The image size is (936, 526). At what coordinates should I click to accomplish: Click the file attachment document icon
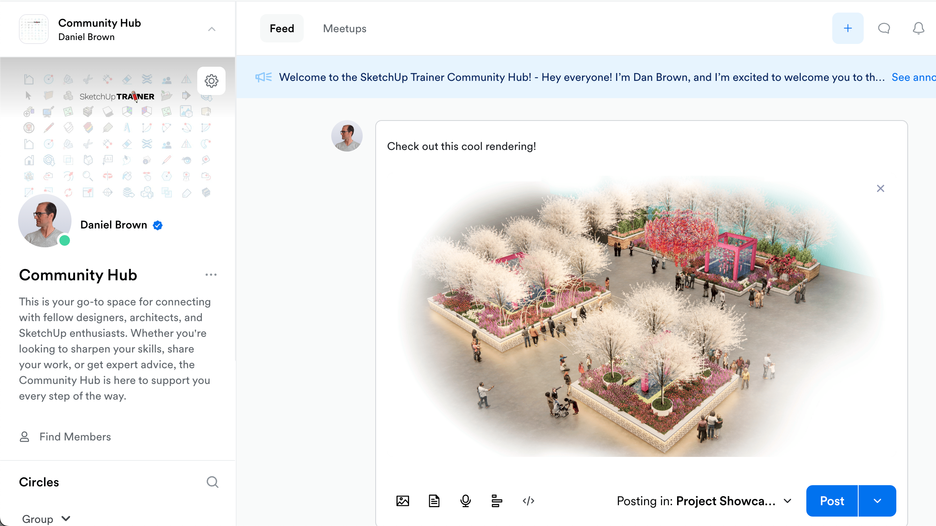coord(434,501)
